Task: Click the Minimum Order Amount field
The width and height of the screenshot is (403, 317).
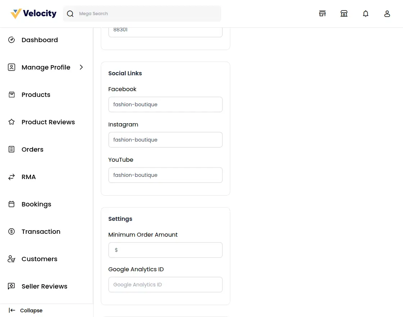Action: [165, 250]
